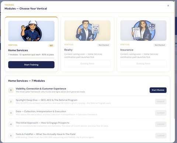Start Training for Home Services
The height and width of the screenshot is (143, 177).
point(31,64)
